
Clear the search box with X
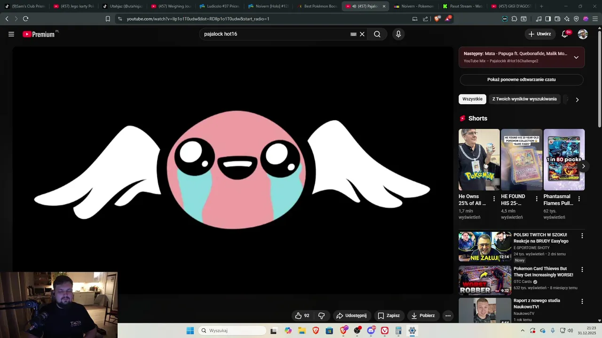pos(362,34)
